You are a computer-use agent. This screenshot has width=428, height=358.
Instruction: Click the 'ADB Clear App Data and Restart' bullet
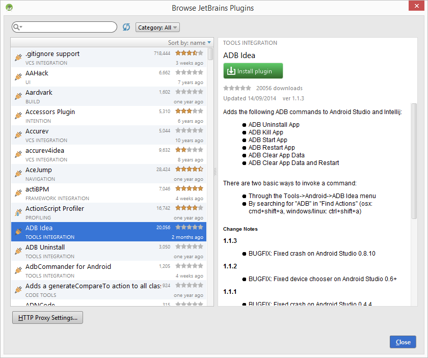(293, 163)
